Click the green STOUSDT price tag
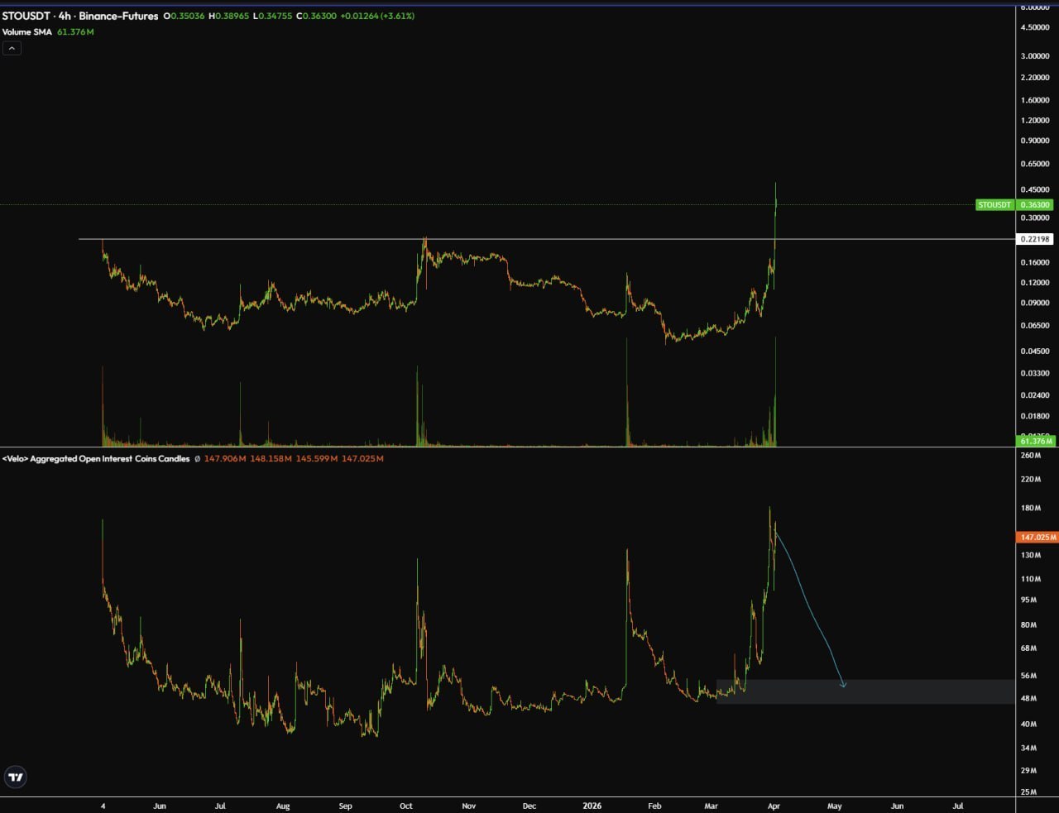 tap(994, 204)
